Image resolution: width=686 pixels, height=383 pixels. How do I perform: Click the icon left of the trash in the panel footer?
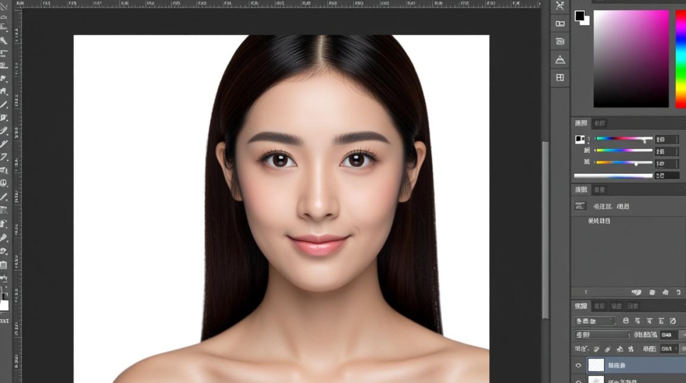pyautogui.click(x=666, y=292)
